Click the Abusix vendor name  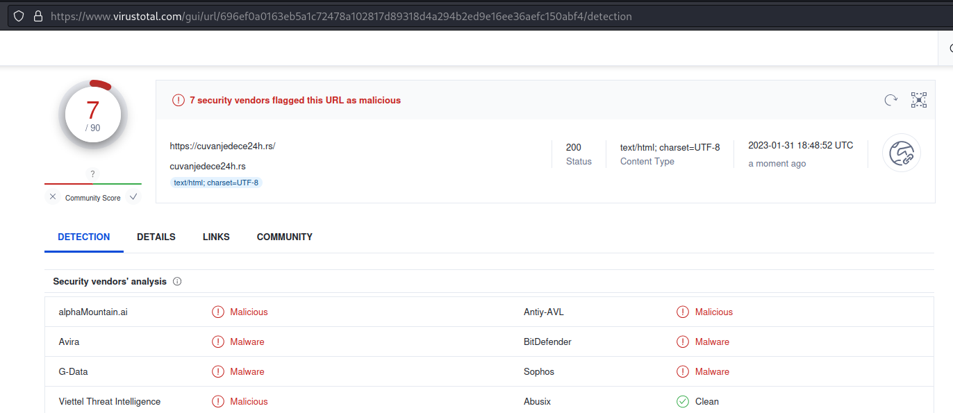pos(538,402)
